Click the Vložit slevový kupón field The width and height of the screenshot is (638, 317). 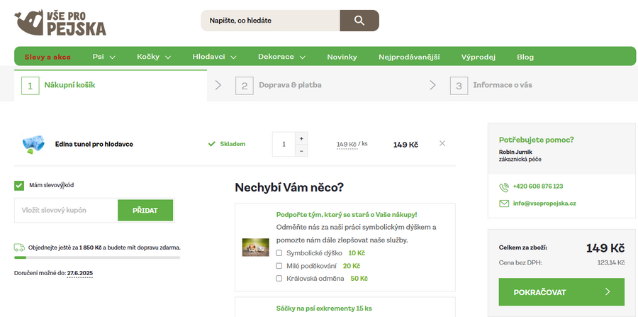[65, 211]
